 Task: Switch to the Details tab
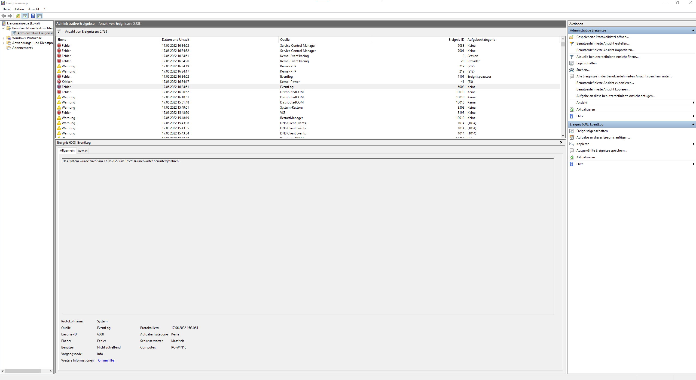83,151
